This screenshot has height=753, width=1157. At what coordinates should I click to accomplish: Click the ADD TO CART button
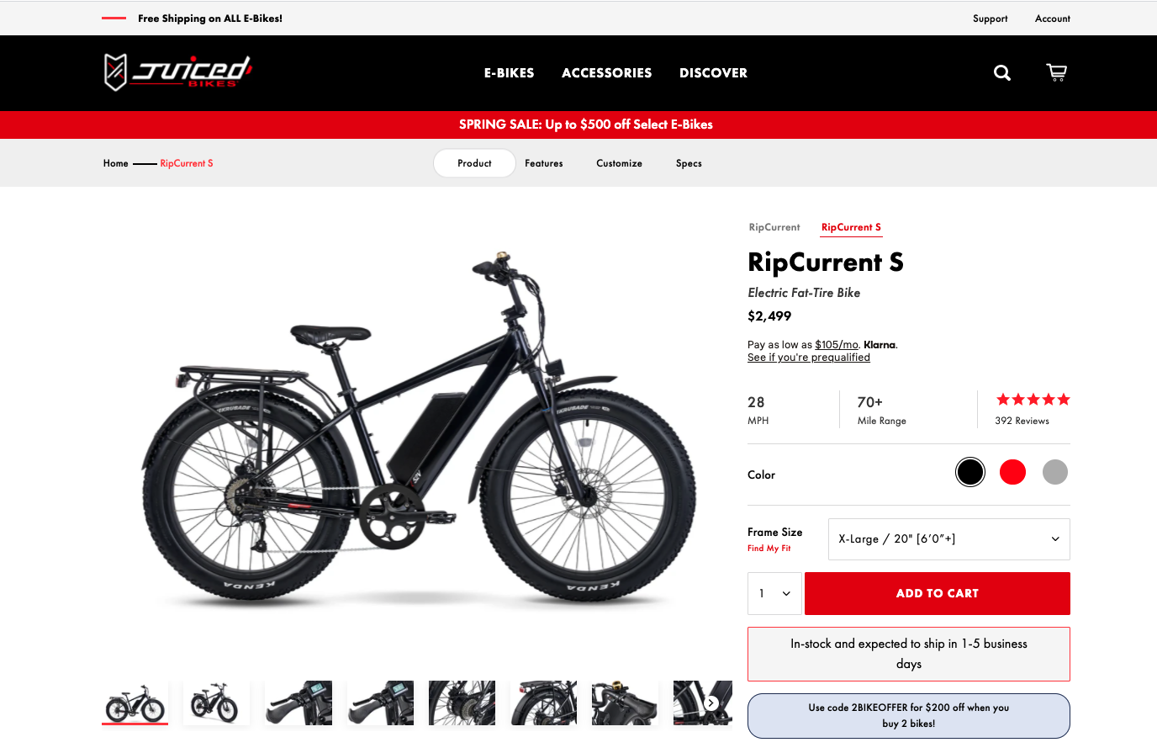pos(938,593)
